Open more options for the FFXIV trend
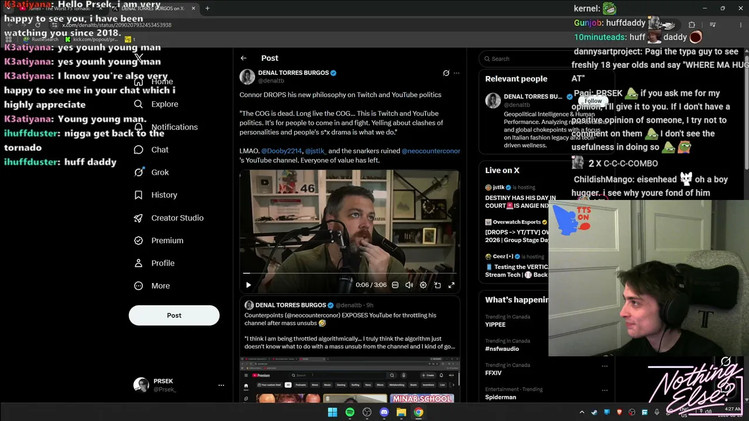Screen dimensions: 749x421 [604, 366]
